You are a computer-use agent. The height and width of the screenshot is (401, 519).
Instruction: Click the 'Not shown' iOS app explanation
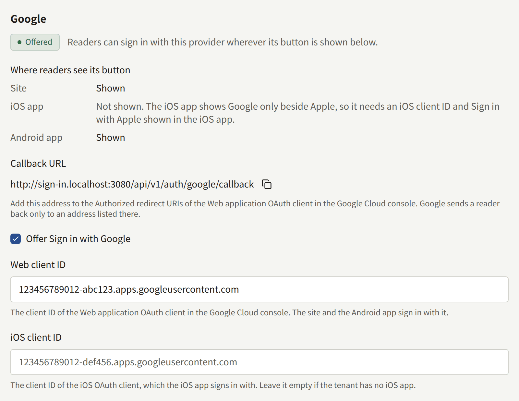[x=298, y=113]
